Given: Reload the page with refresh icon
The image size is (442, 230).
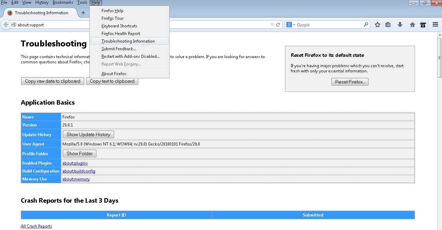Looking at the screenshot, I should (x=278, y=25).
